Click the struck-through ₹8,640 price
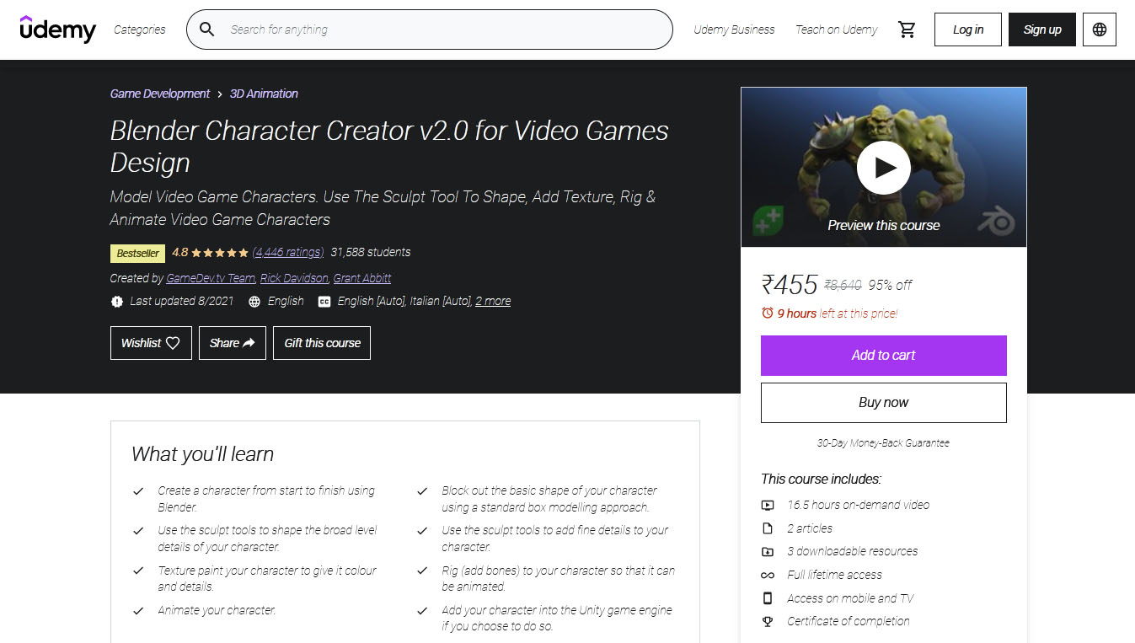The image size is (1135, 643). [843, 285]
